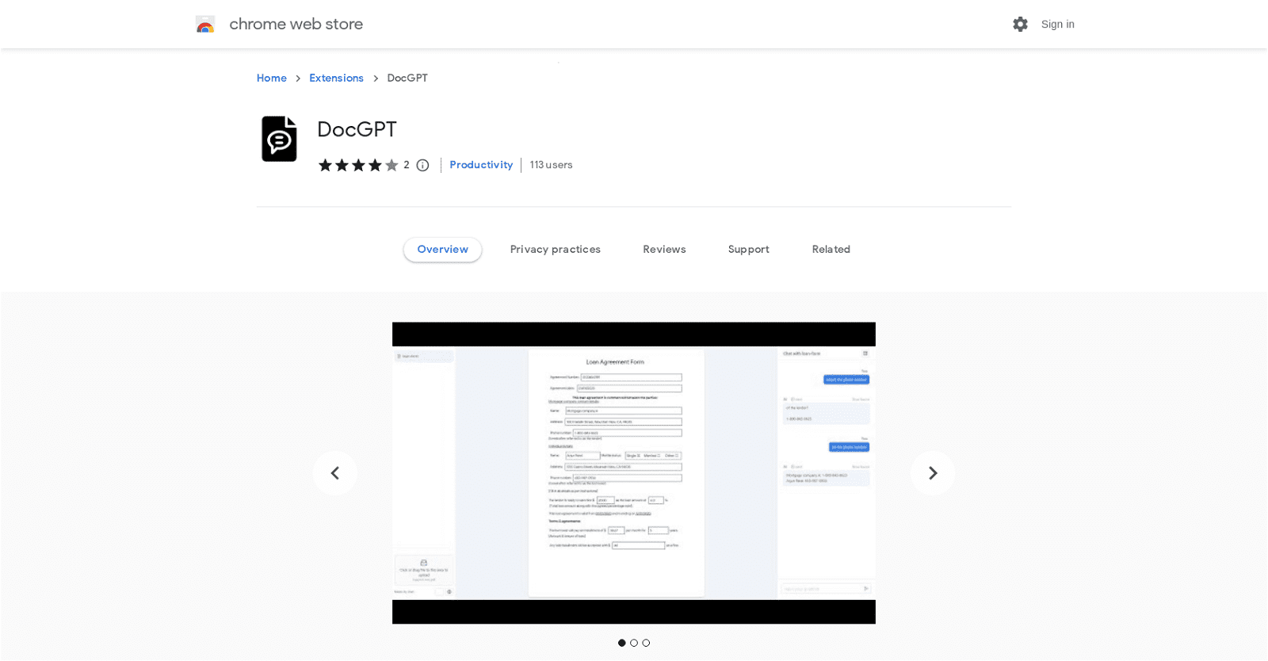This screenshot has height=661, width=1268.
Task: Open the Related tab
Action: coord(831,250)
